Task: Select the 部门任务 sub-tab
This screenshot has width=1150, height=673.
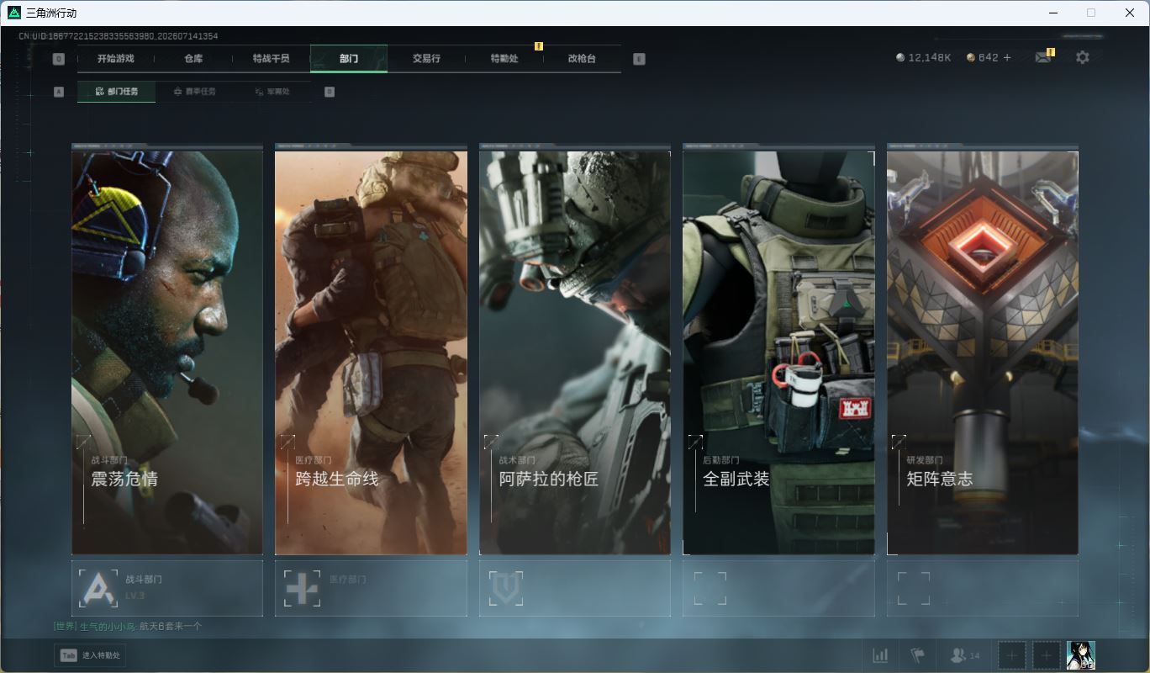Action: pos(116,92)
